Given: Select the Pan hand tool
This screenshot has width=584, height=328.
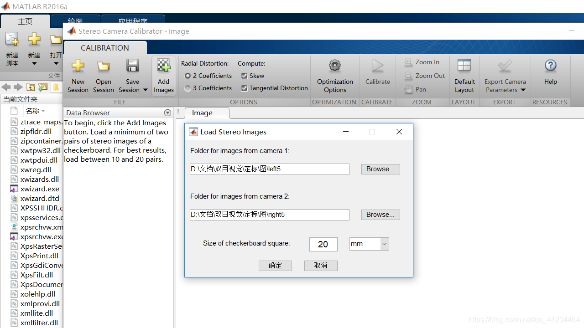Looking at the screenshot, I should [x=416, y=89].
